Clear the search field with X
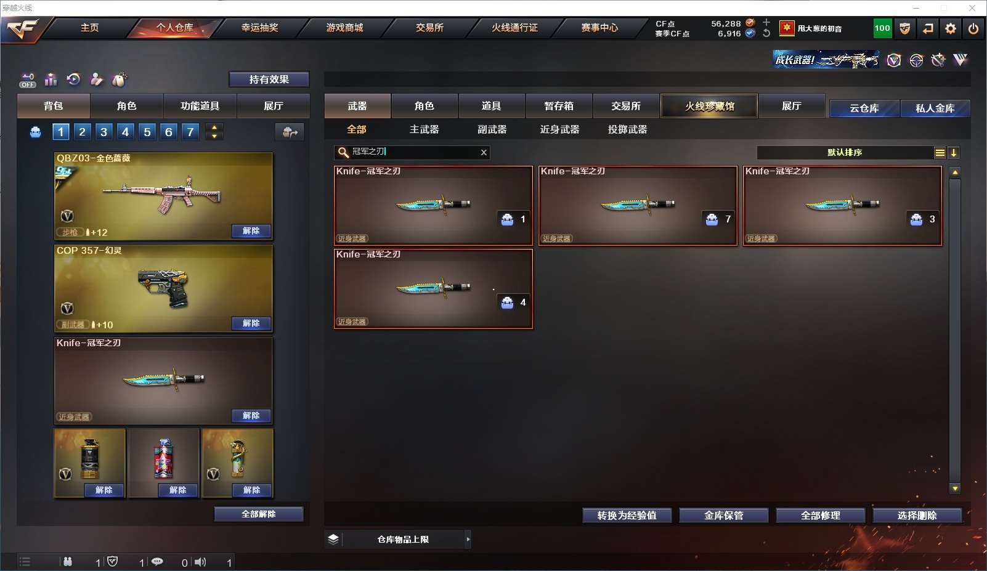Image resolution: width=987 pixels, height=571 pixels. click(484, 153)
